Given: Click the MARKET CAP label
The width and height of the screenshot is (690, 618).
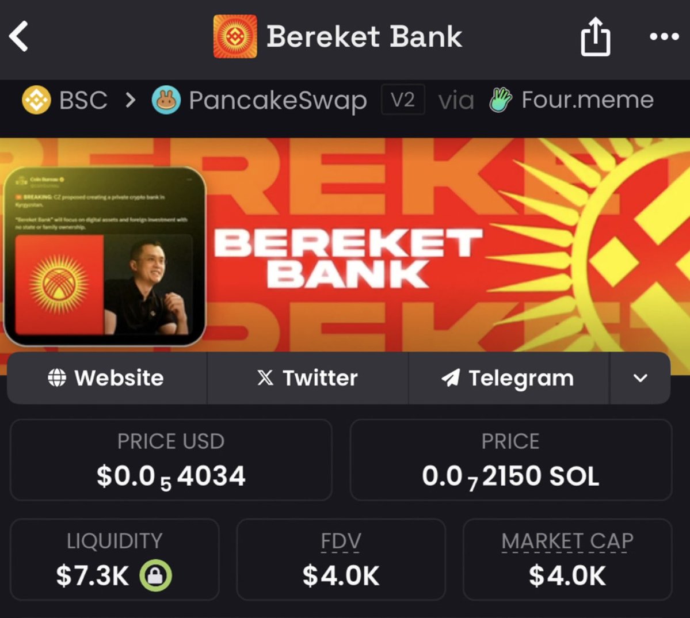Looking at the screenshot, I should click(x=567, y=541).
